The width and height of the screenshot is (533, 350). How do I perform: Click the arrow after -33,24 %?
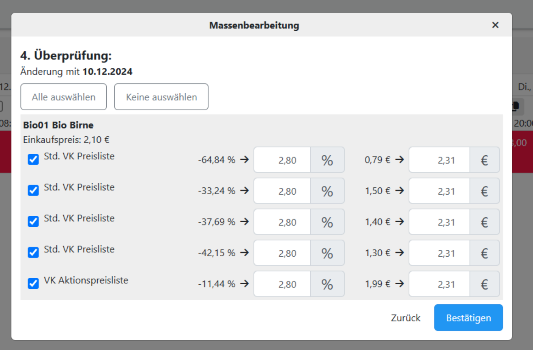click(244, 191)
